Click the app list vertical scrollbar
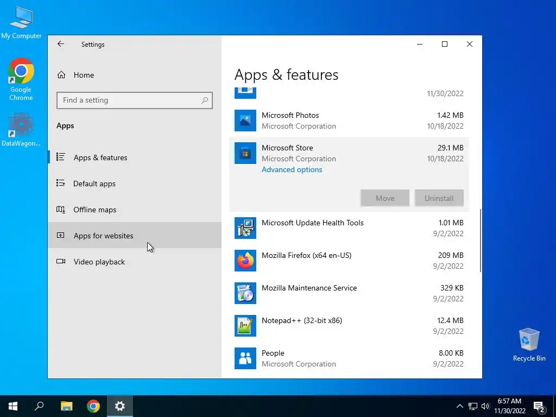Screen dimensions: 556x417 pos(481,241)
